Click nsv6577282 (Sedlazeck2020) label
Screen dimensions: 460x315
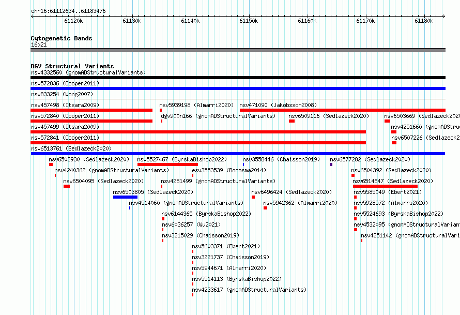coord(370,159)
